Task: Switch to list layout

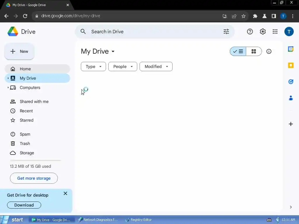Action: pos(238,51)
